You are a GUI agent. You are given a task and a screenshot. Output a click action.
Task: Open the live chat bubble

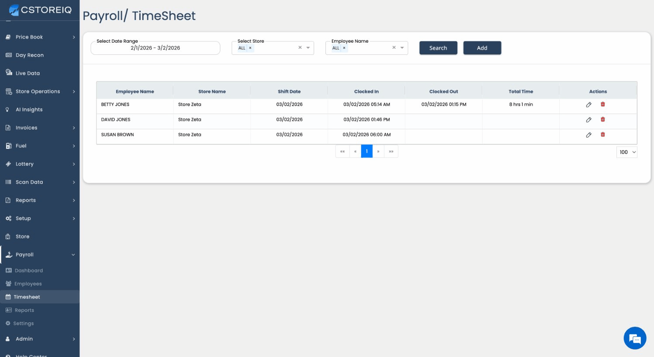(x=635, y=338)
